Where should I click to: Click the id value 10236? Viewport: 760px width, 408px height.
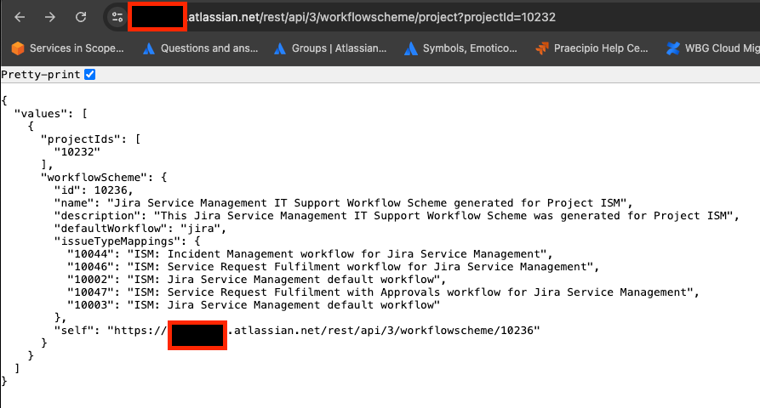[x=111, y=190]
